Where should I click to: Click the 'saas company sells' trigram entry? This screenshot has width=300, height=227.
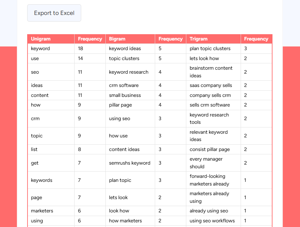click(210, 85)
